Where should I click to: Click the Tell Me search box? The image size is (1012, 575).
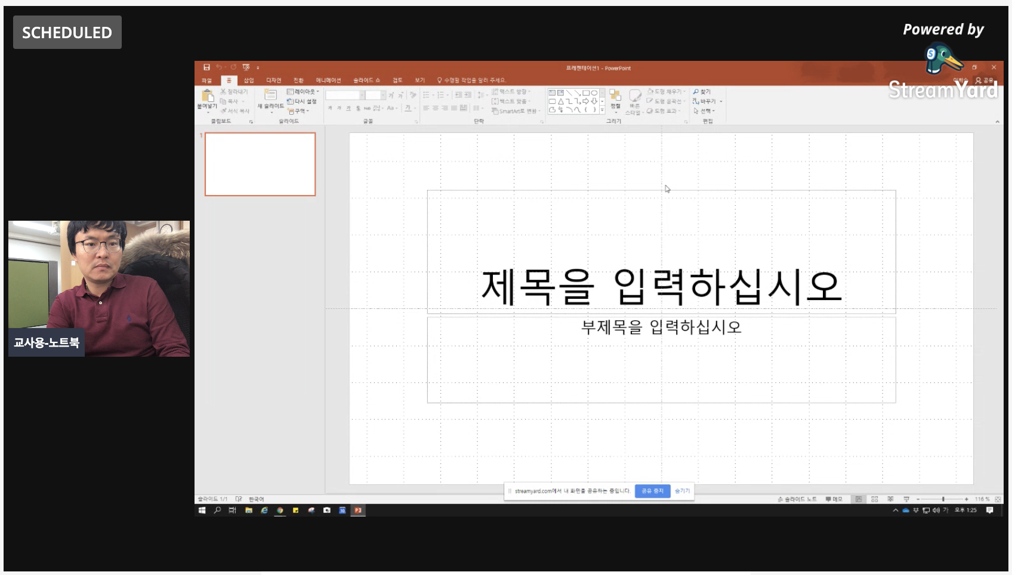471,81
